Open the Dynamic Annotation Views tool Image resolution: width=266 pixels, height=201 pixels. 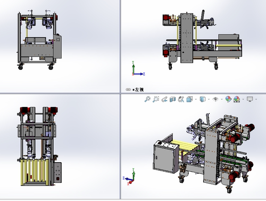(x=181, y=99)
